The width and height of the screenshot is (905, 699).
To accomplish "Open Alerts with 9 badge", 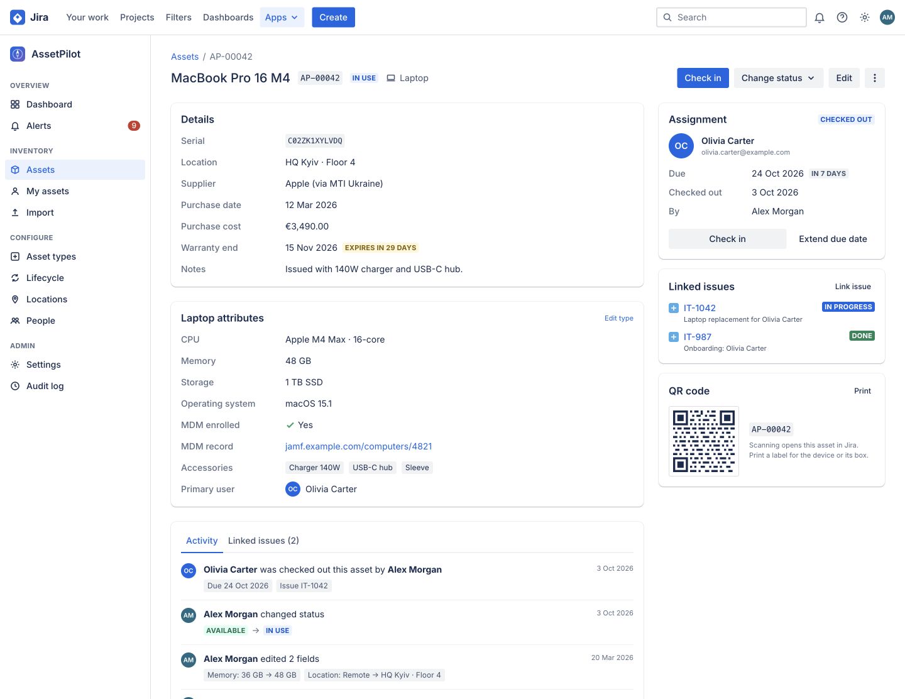I will tap(75, 126).
